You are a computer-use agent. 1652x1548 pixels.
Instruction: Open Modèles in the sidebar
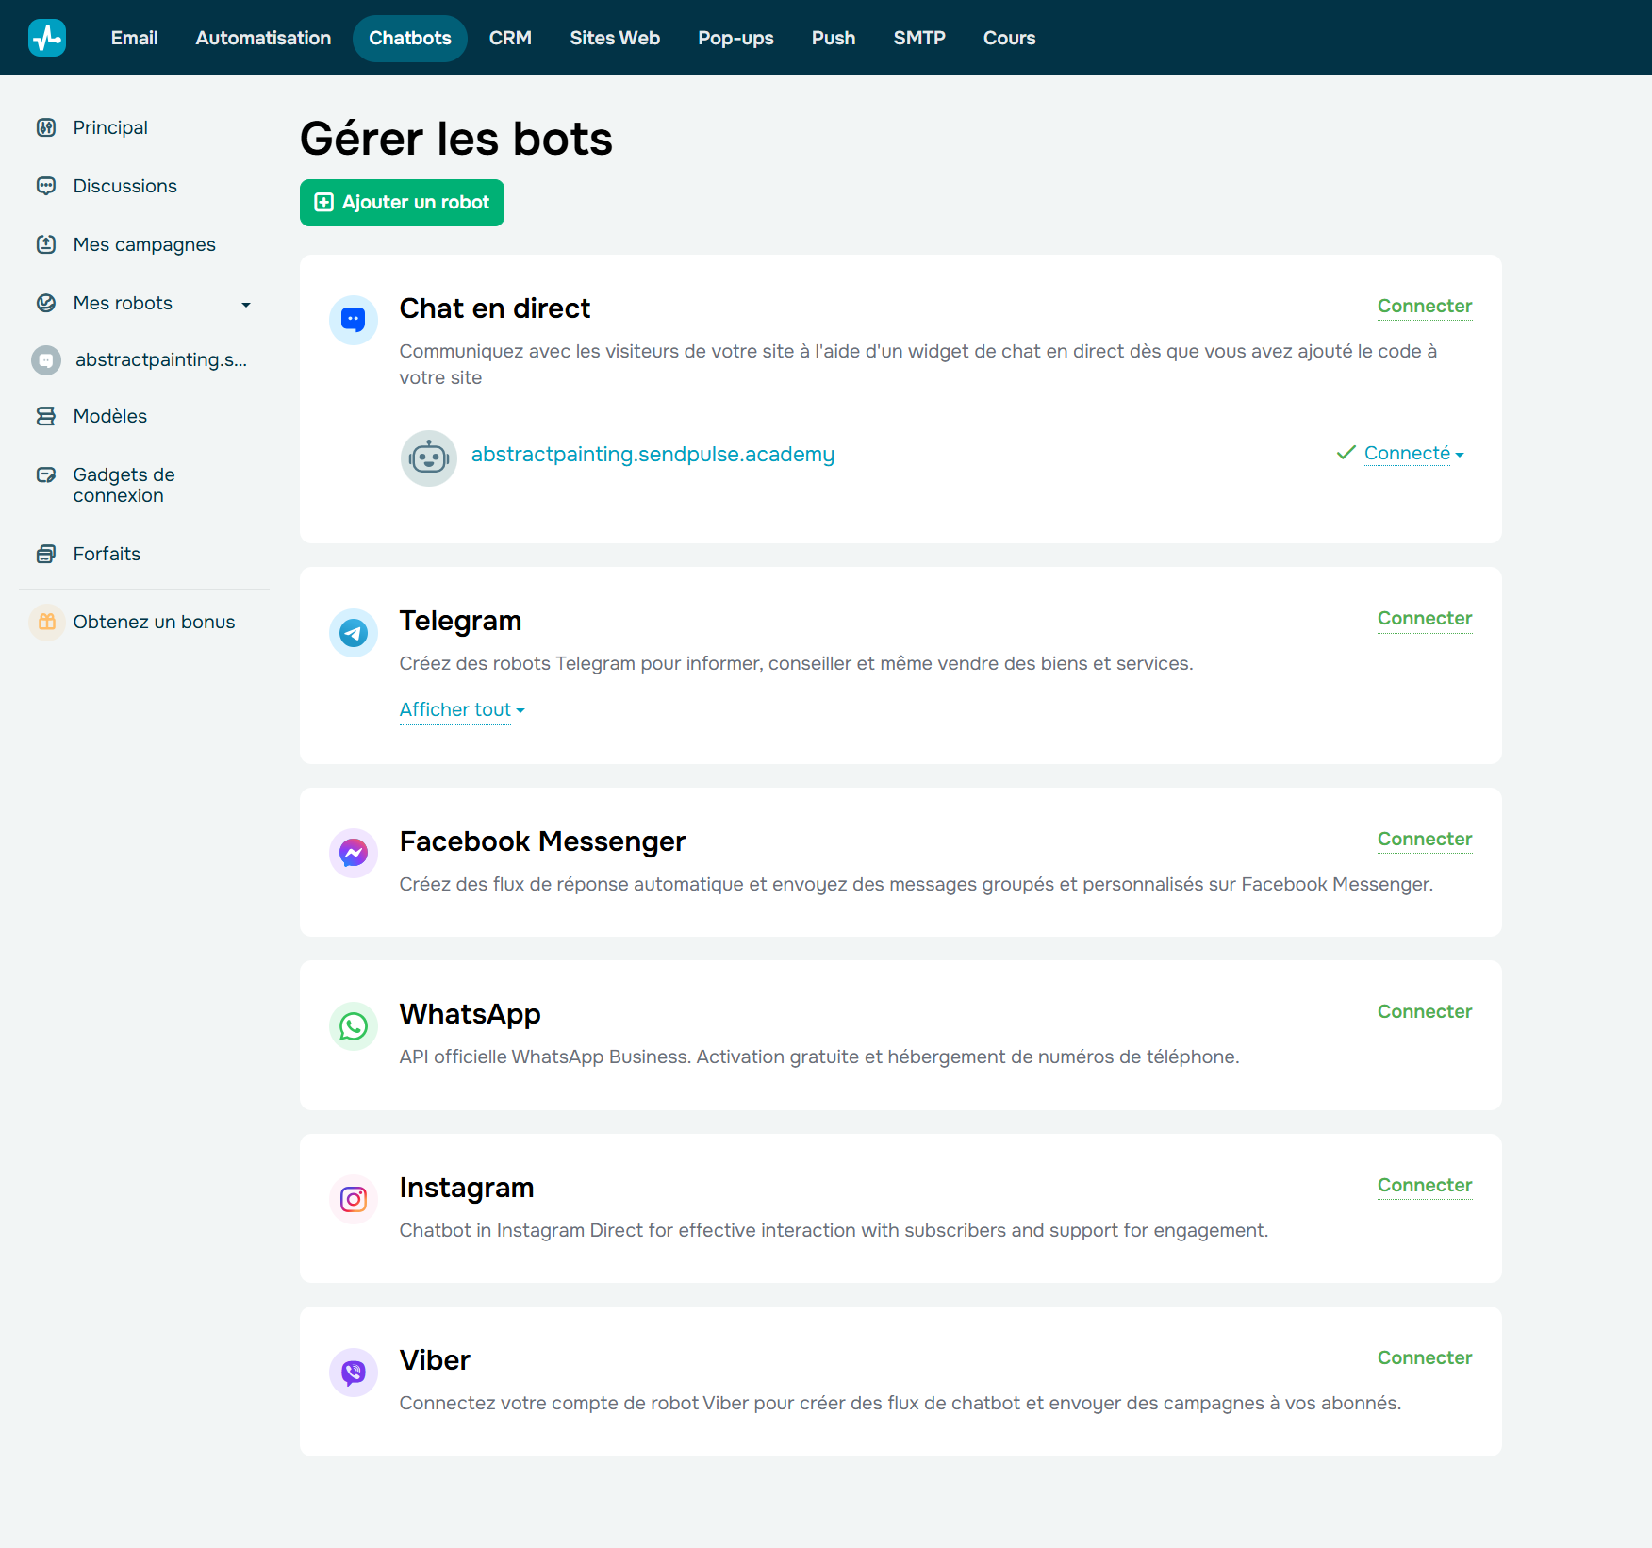coord(110,416)
